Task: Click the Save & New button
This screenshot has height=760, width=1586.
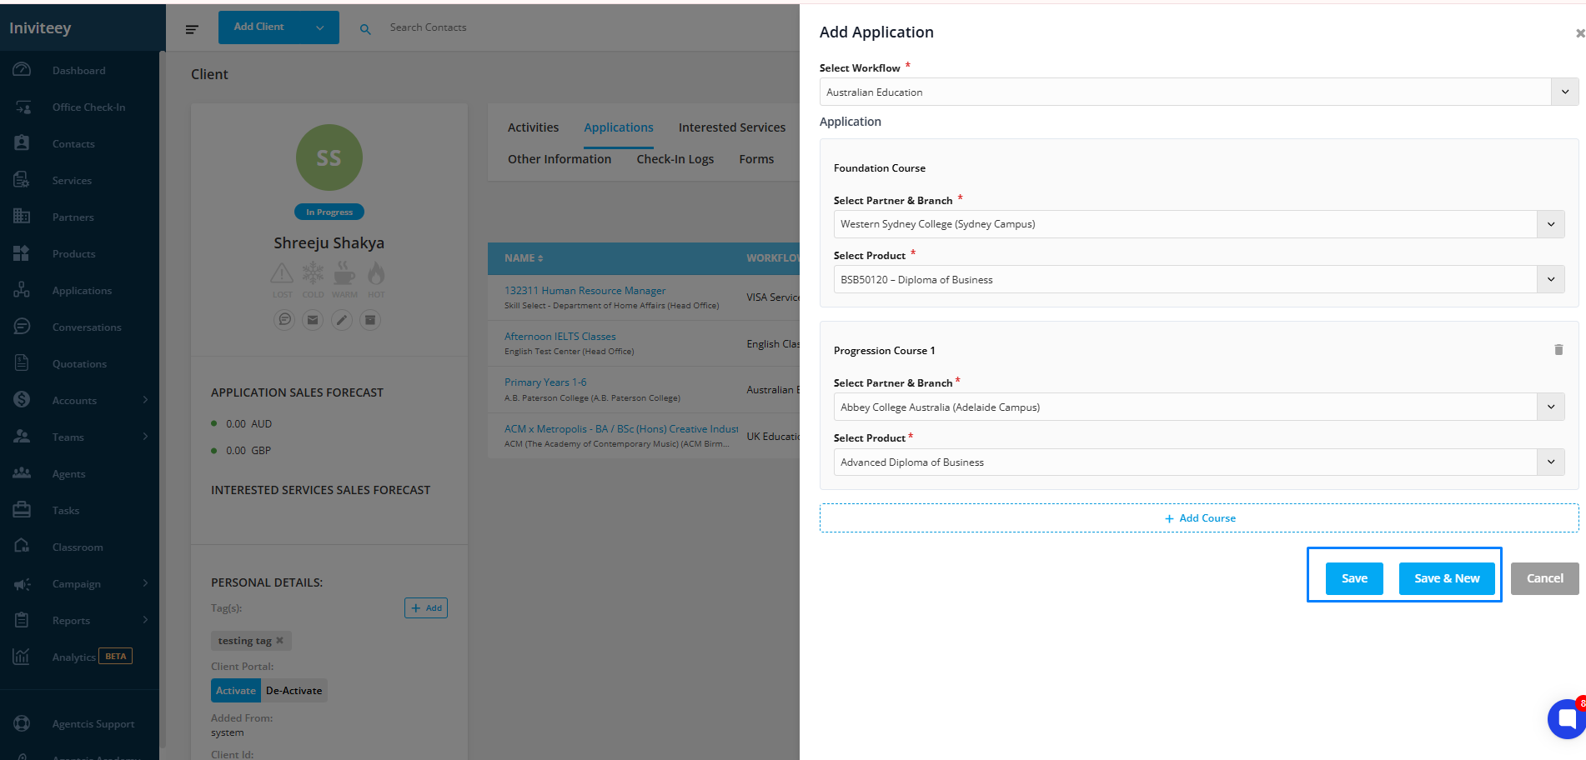Action: click(x=1446, y=578)
